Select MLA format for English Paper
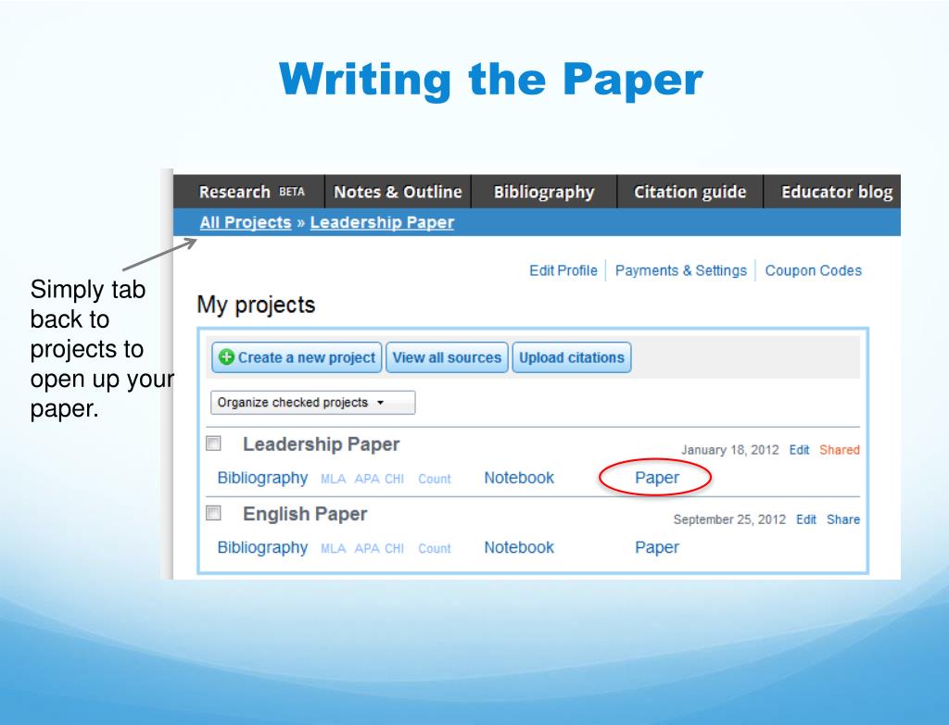949x725 pixels. [x=333, y=548]
